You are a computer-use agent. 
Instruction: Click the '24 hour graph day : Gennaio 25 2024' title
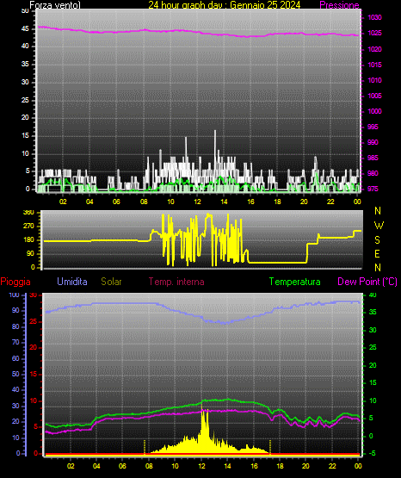coord(225,5)
